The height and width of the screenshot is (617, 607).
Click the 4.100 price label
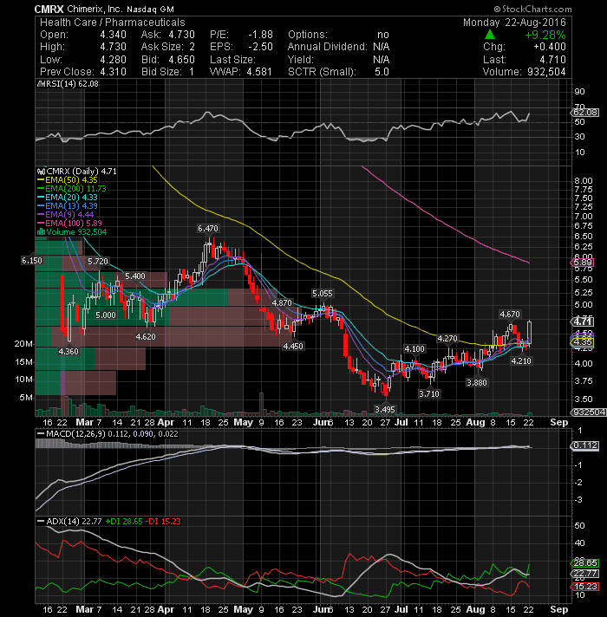pos(414,348)
